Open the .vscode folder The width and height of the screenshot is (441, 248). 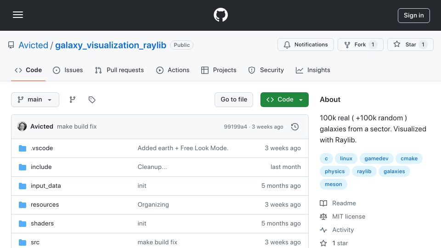42,148
